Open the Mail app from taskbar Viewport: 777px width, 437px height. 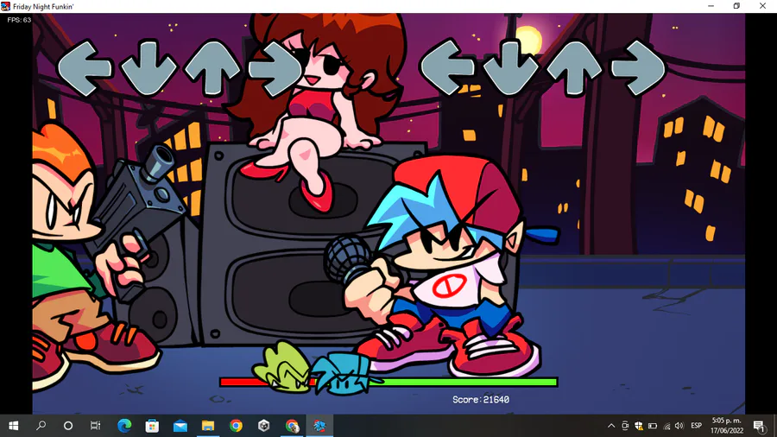[x=180, y=426]
